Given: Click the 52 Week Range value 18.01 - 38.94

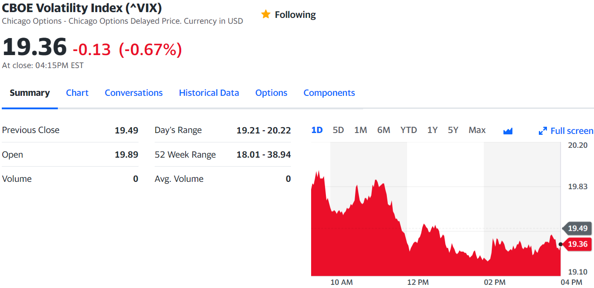Looking at the screenshot, I should coord(264,155).
